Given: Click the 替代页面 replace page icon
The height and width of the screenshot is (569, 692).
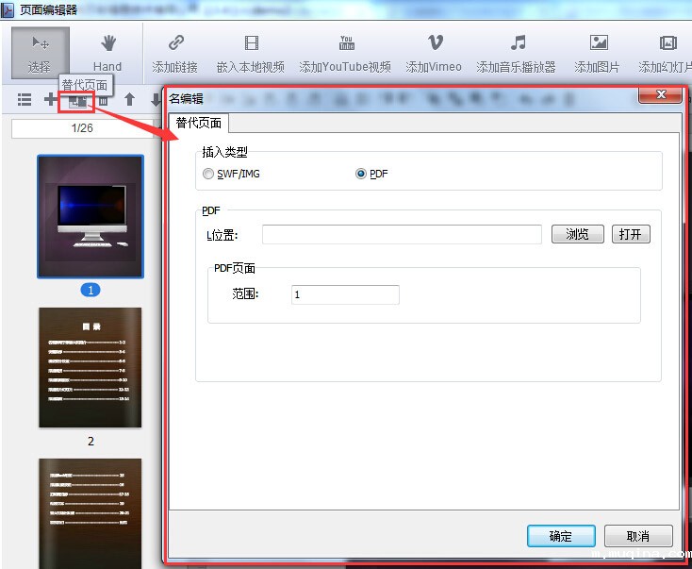Looking at the screenshot, I should (x=77, y=101).
